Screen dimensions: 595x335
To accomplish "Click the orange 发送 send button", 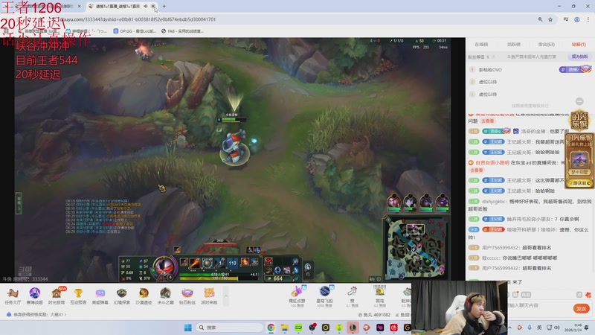I will click(582, 308).
